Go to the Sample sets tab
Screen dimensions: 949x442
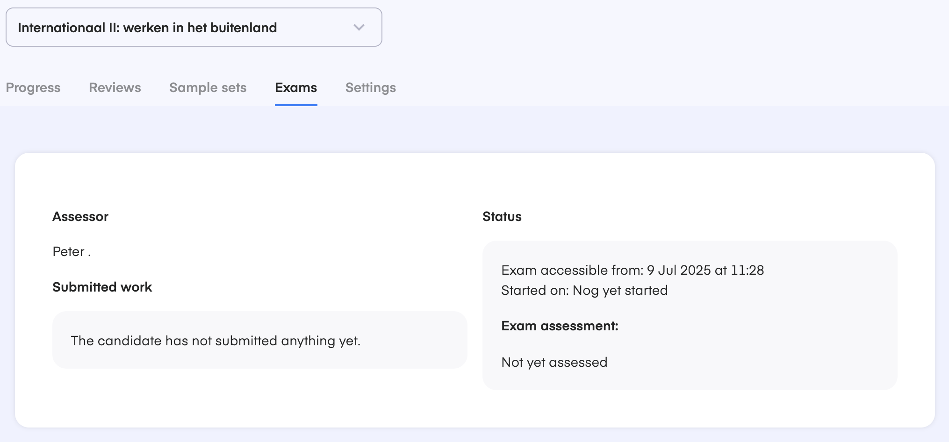[208, 88]
